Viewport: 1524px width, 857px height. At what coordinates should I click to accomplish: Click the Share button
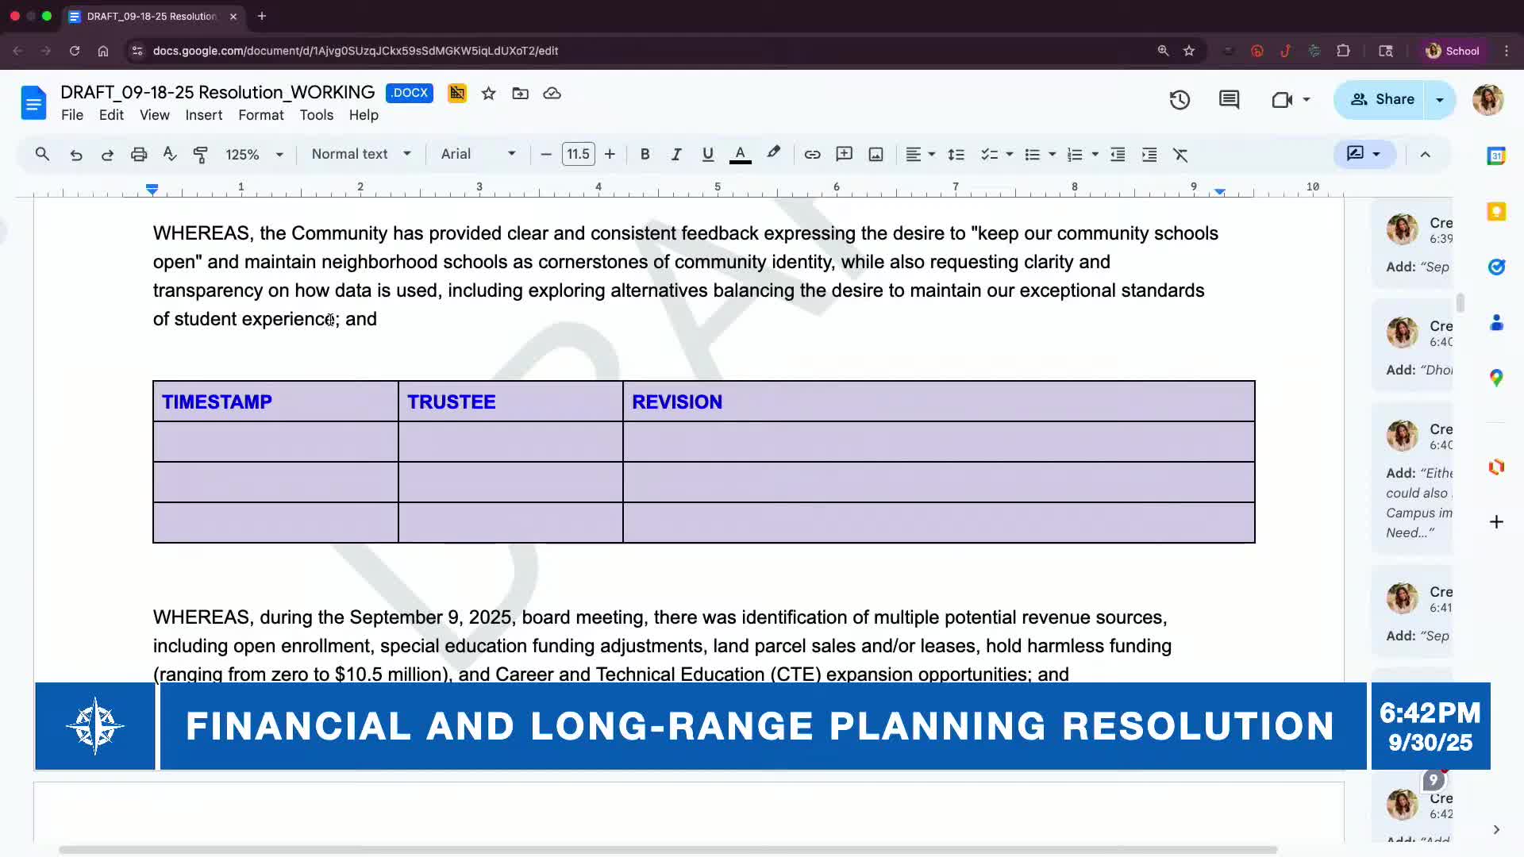(x=1382, y=99)
